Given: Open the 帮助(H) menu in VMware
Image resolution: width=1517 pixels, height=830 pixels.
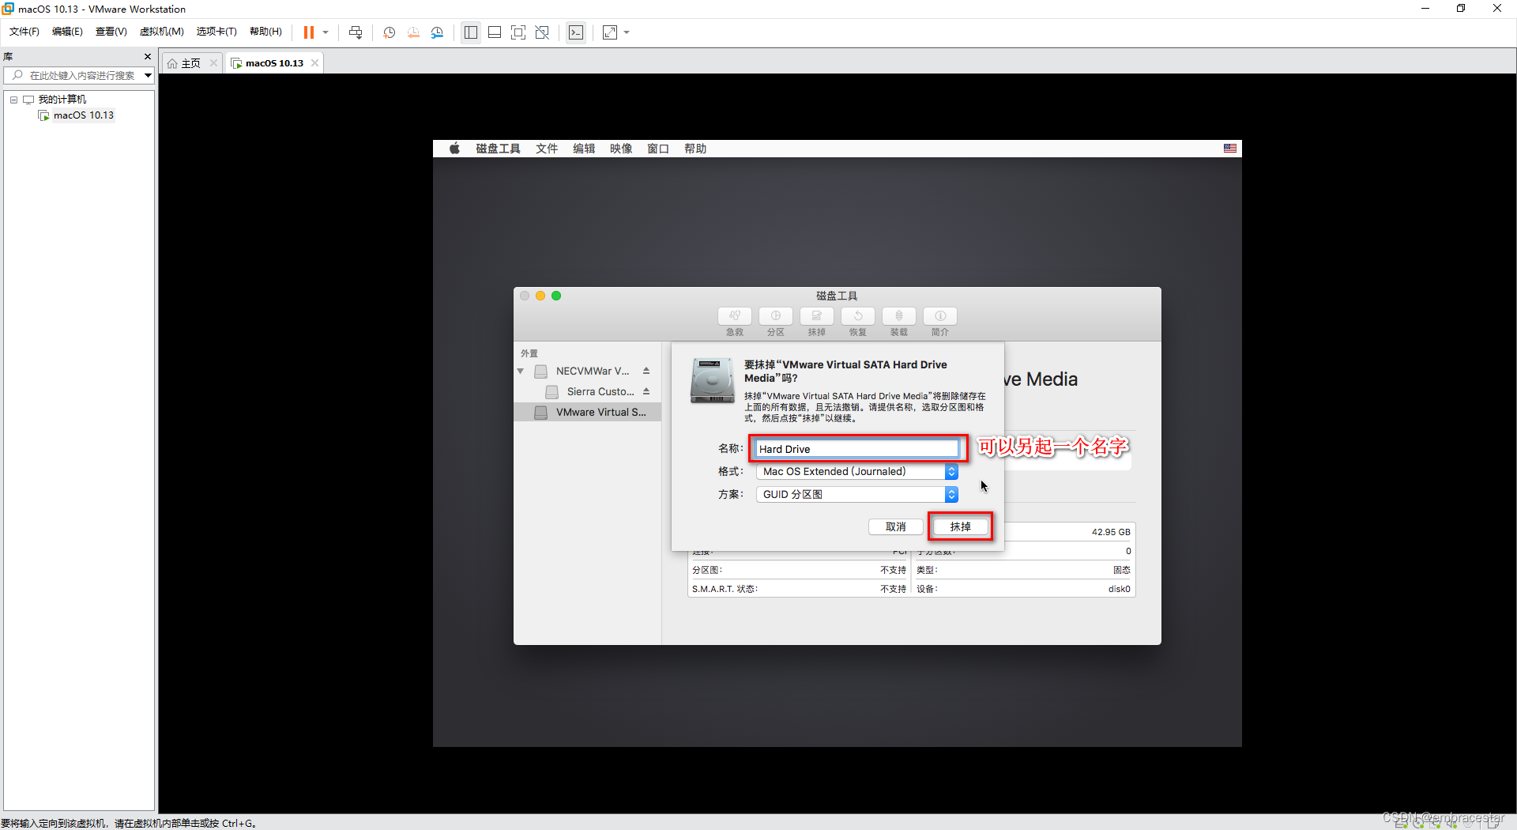Looking at the screenshot, I should (x=265, y=32).
